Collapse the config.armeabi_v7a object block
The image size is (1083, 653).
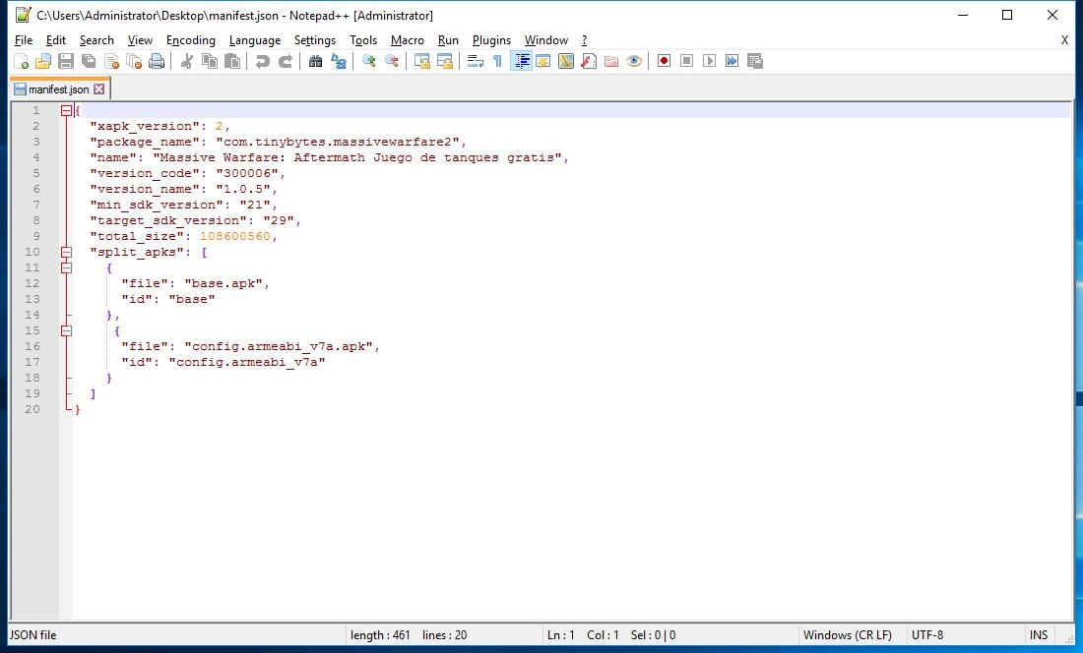click(x=65, y=330)
